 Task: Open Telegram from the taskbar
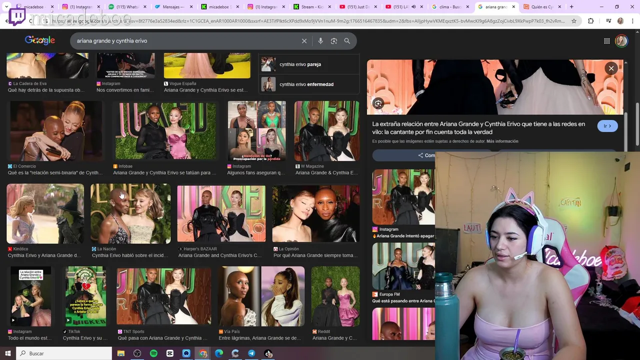point(251,353)
